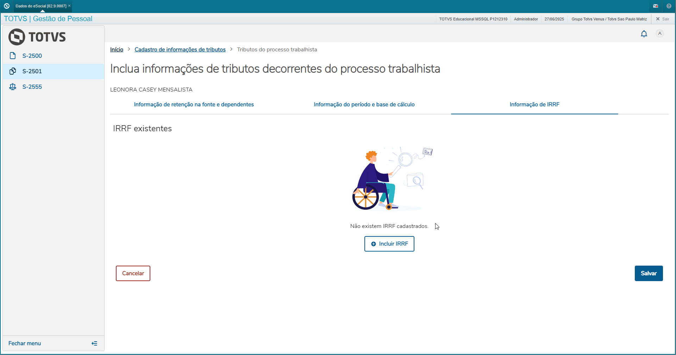Click the S-2500 document icon
This screenshot has height=355, width=676.
[13, 56]
